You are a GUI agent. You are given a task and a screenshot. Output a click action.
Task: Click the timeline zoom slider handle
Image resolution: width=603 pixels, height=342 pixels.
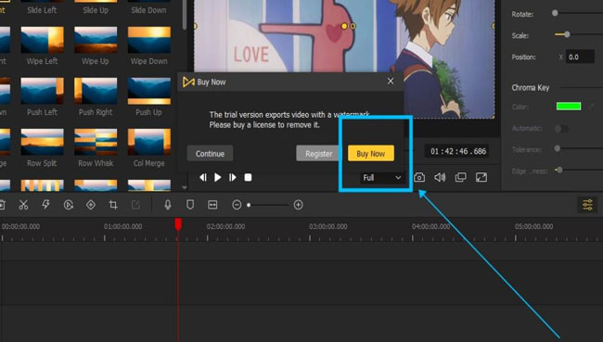point(249,205)
